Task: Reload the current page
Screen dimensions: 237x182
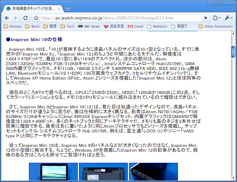Action: (25, 18)
